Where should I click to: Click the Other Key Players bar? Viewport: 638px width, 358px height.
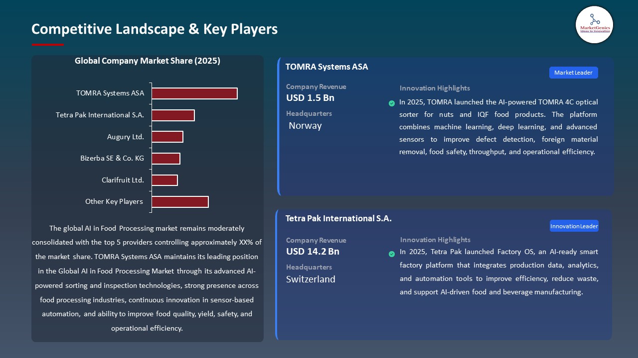tap(180, 202)
